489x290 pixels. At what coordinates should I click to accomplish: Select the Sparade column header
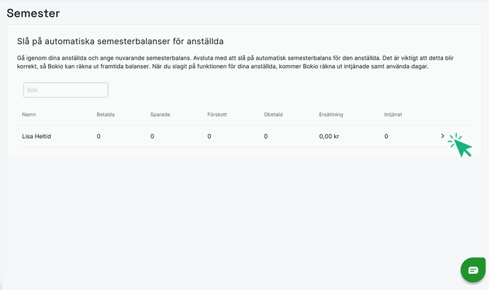click(x=161, y=115)
